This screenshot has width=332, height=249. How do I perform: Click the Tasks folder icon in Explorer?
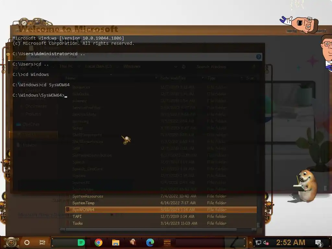tap(68, 223)
